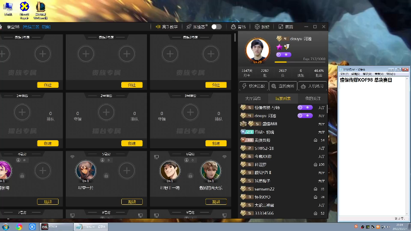Click the 人机练习 bot practice button
Image resolution: width=411 pixels, height=231 pixels.
click(x=312, y=86)
